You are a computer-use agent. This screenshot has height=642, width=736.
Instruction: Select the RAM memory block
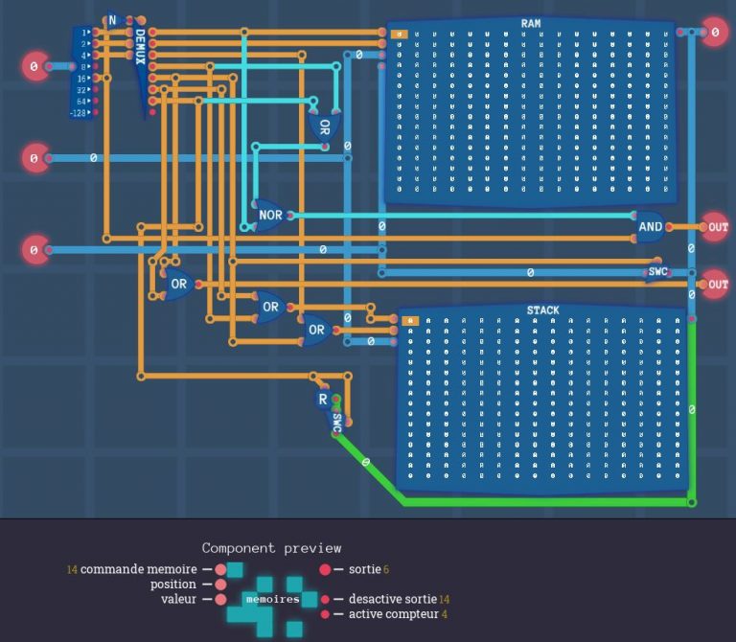point(541,110)
